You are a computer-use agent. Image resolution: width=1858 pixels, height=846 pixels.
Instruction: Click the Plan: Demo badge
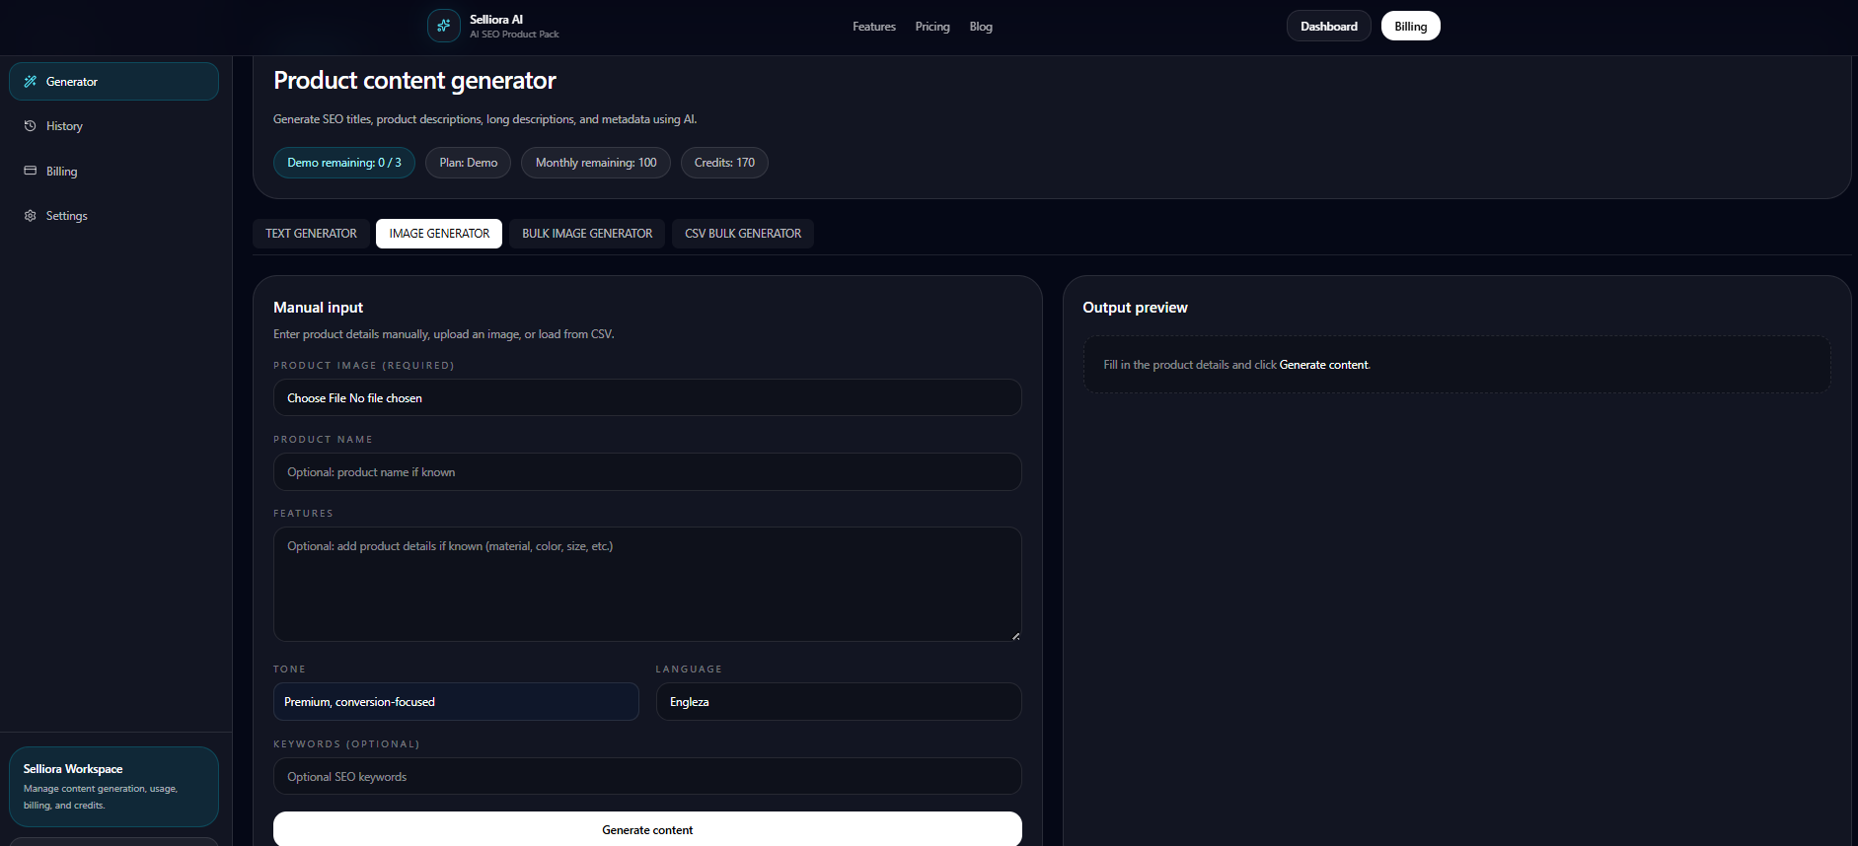coord(469,163)
